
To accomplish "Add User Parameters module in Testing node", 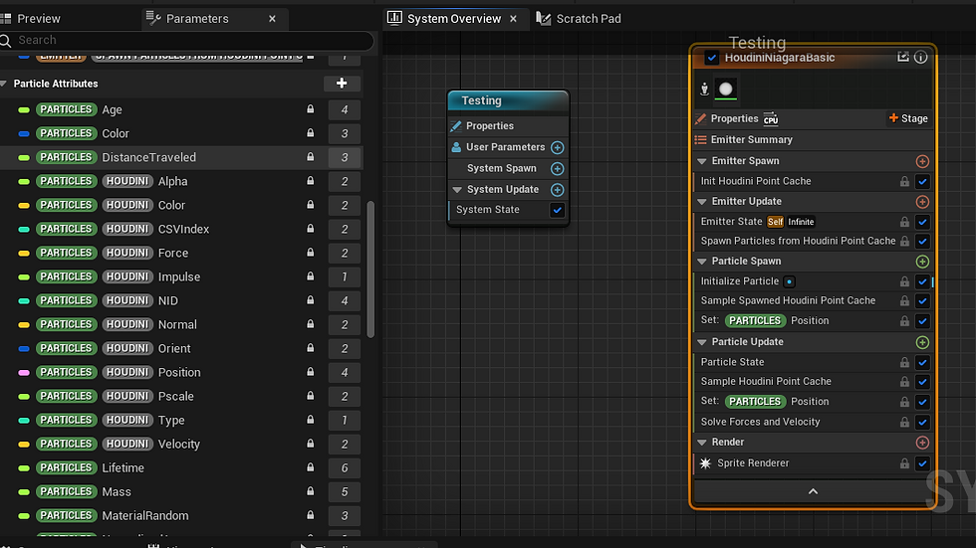I will pyautogui.click(x=557, y=147).
